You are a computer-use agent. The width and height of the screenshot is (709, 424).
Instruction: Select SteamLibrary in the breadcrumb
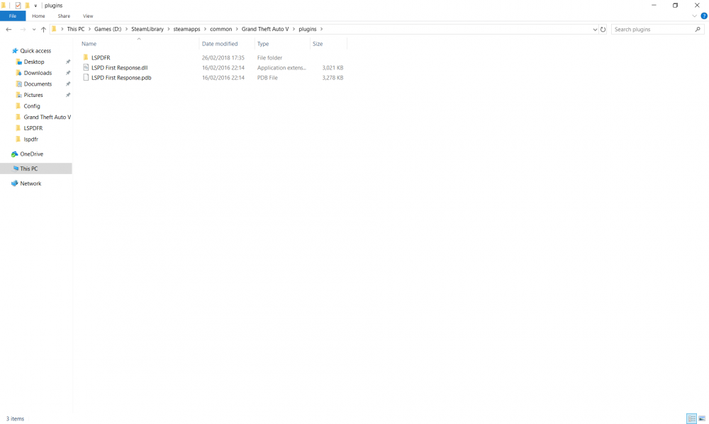tap(147, 29)
